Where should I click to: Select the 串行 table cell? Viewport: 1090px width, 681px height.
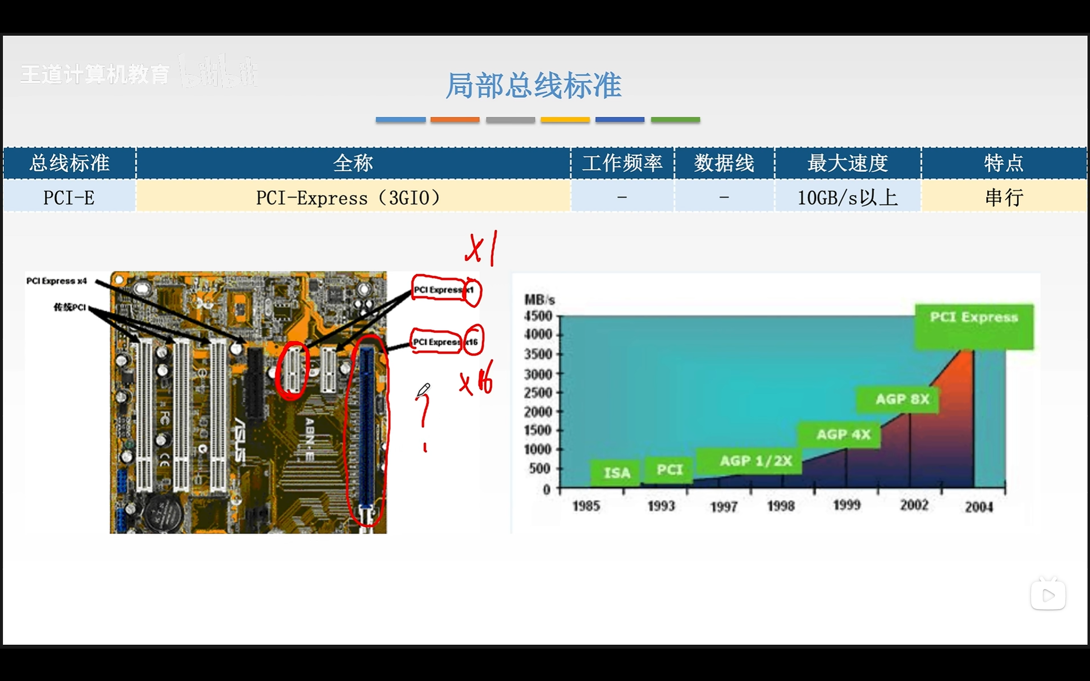pyautogui.click(x=1004, y=198)
